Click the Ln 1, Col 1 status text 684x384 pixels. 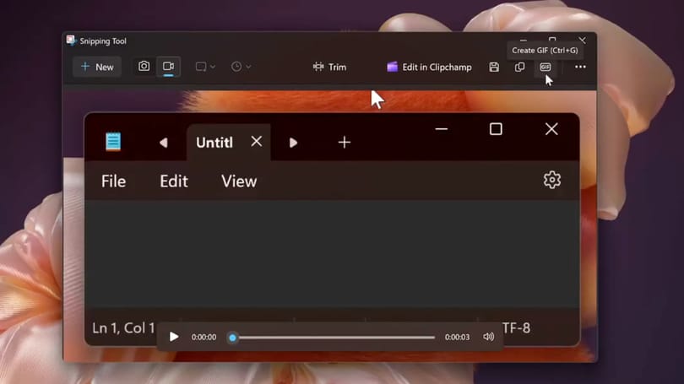pyautogui.click(x=123, y=327)
